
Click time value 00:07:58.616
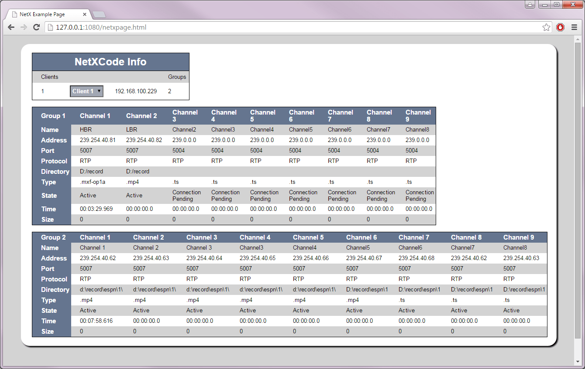point(96,321)
